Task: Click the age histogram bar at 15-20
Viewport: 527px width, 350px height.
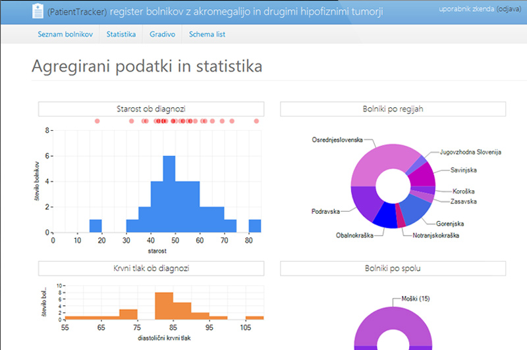Action: tap(96, 226)
